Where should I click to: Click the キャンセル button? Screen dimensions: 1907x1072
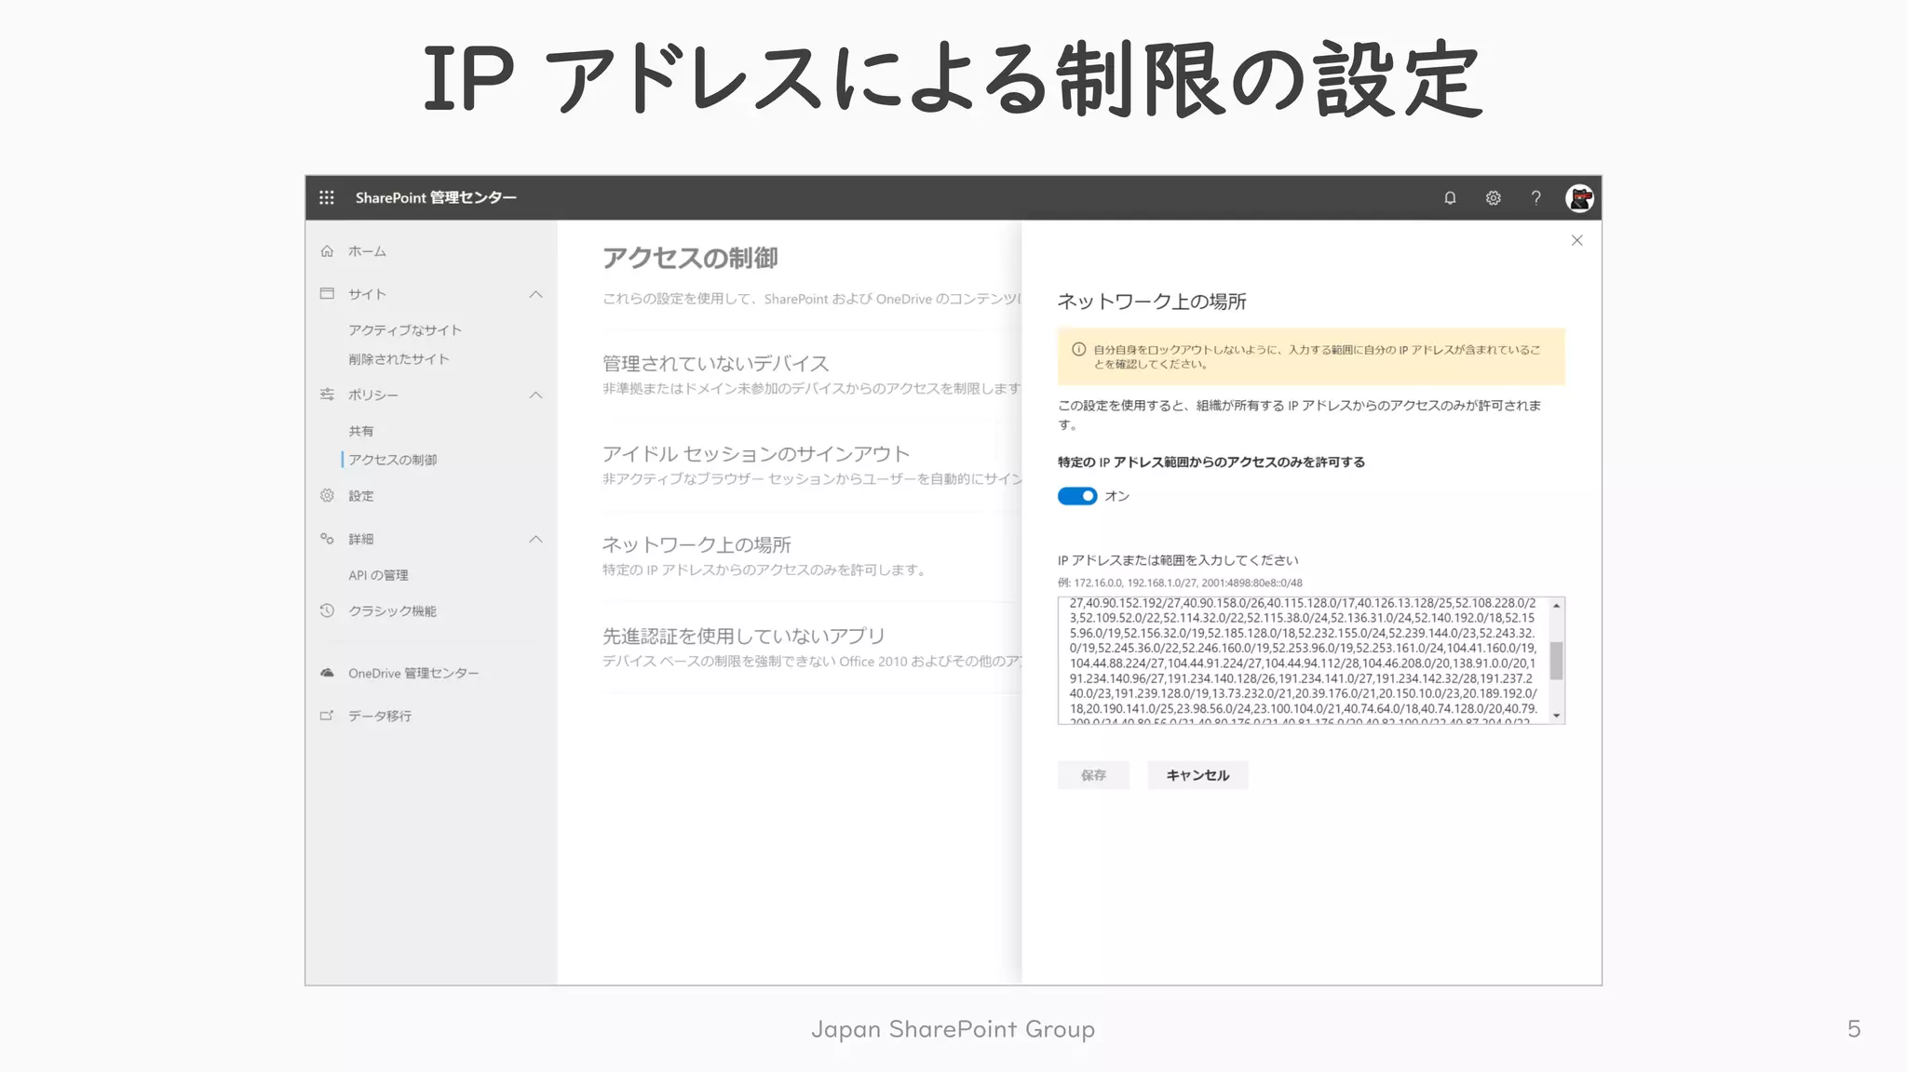click(x=1197, y=775)
